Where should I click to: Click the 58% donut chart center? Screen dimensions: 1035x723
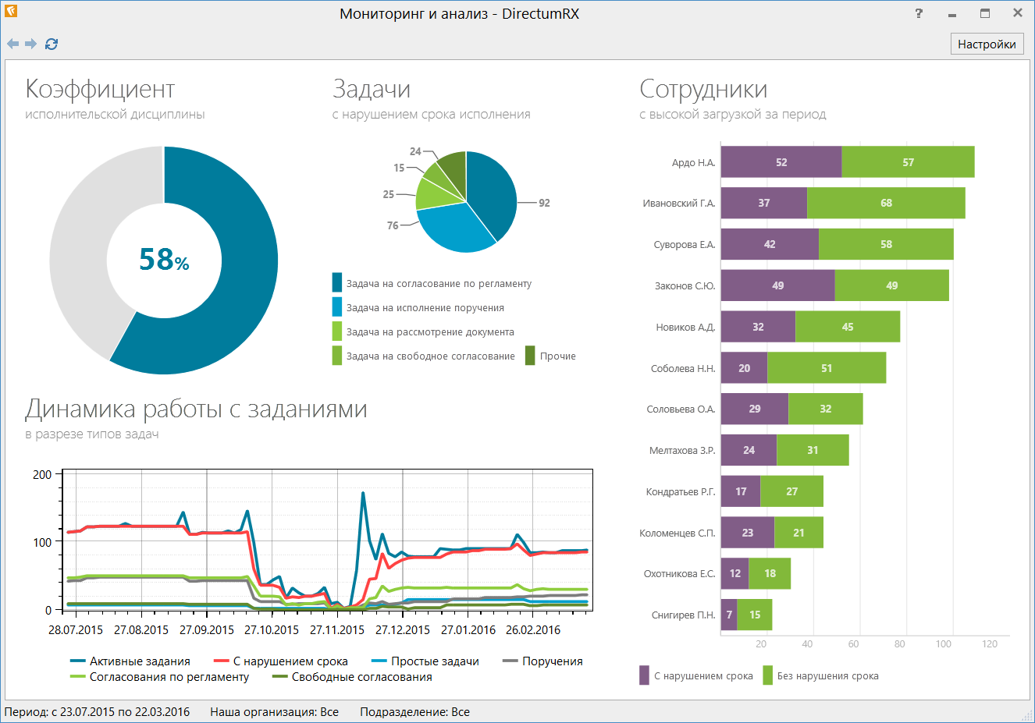pyautogui.click(x=164, y=260)
